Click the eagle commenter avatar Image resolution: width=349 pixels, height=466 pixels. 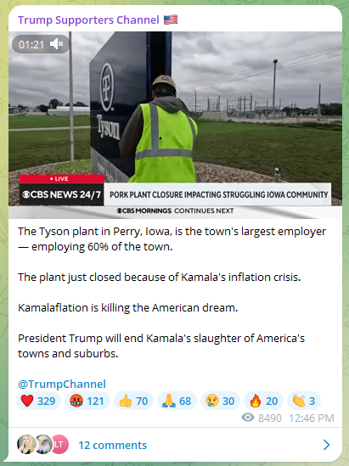pyautogui.click(x=43, y=444)
